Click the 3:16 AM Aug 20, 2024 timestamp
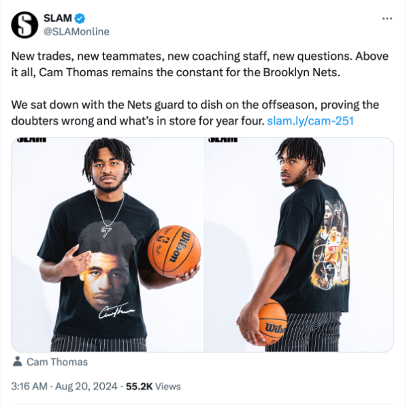The width and height of the screenshot is (407, 407). (65, 386)
